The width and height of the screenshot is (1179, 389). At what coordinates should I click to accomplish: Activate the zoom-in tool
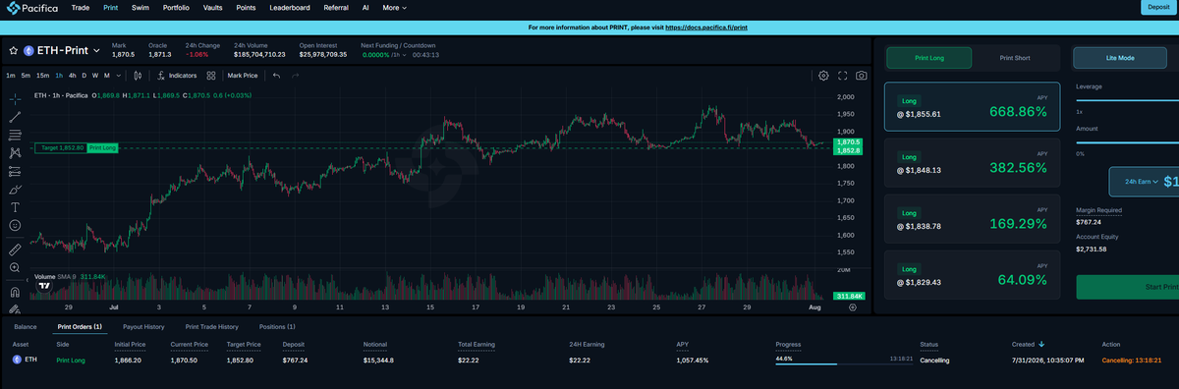click(15, 267)
